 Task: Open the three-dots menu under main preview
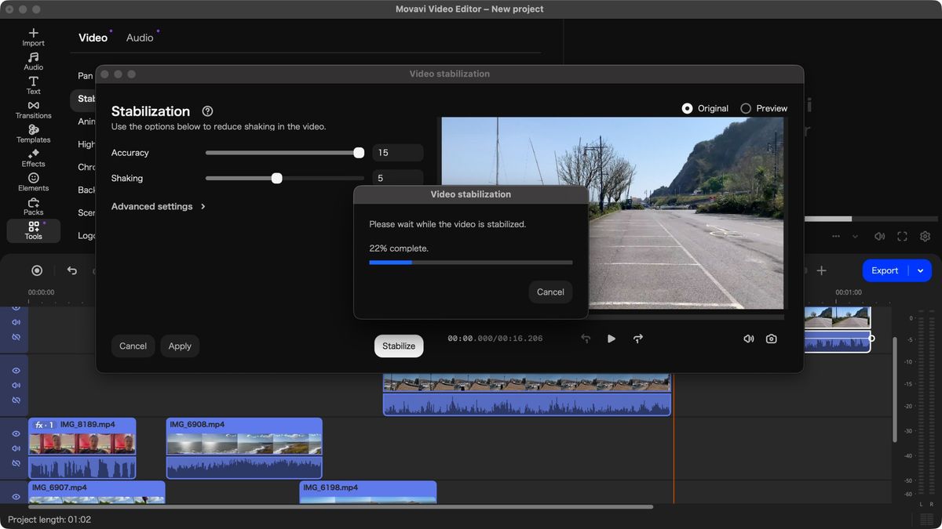(836, 236)
